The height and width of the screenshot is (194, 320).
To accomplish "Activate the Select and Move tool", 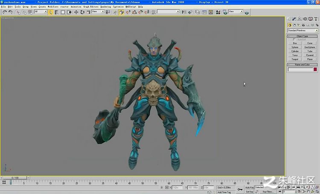I will point(76,12).
